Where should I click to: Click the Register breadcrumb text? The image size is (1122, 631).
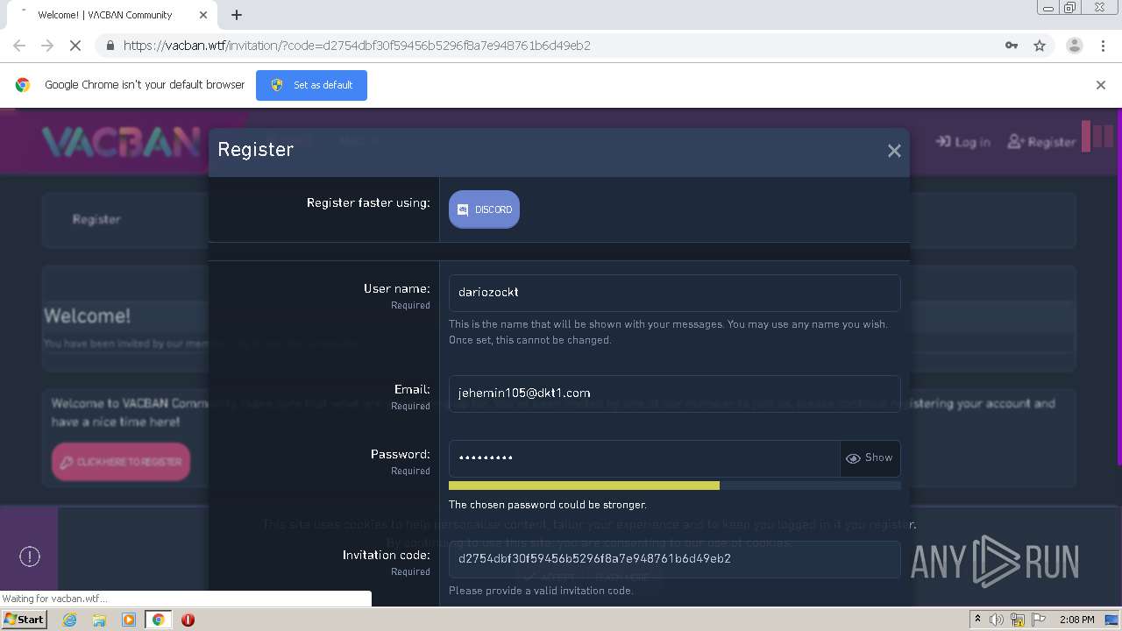(96, 219)
